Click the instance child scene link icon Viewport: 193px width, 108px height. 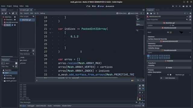coord(6,13)
